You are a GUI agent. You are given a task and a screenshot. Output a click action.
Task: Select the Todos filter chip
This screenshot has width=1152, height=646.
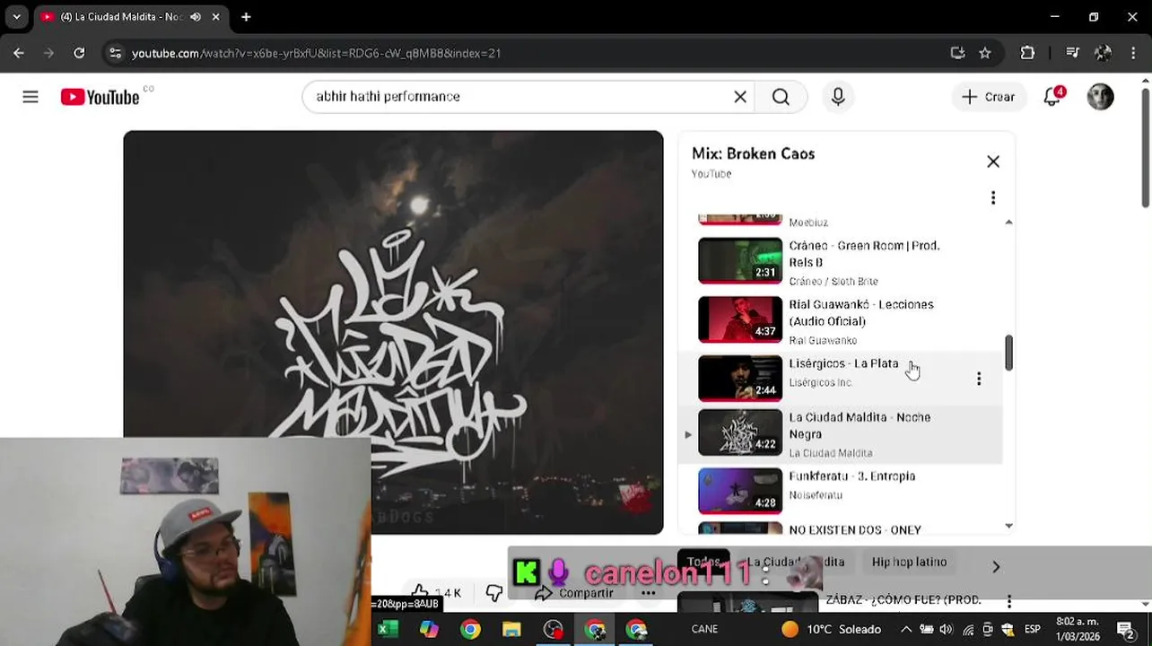(x=703, y=562)
